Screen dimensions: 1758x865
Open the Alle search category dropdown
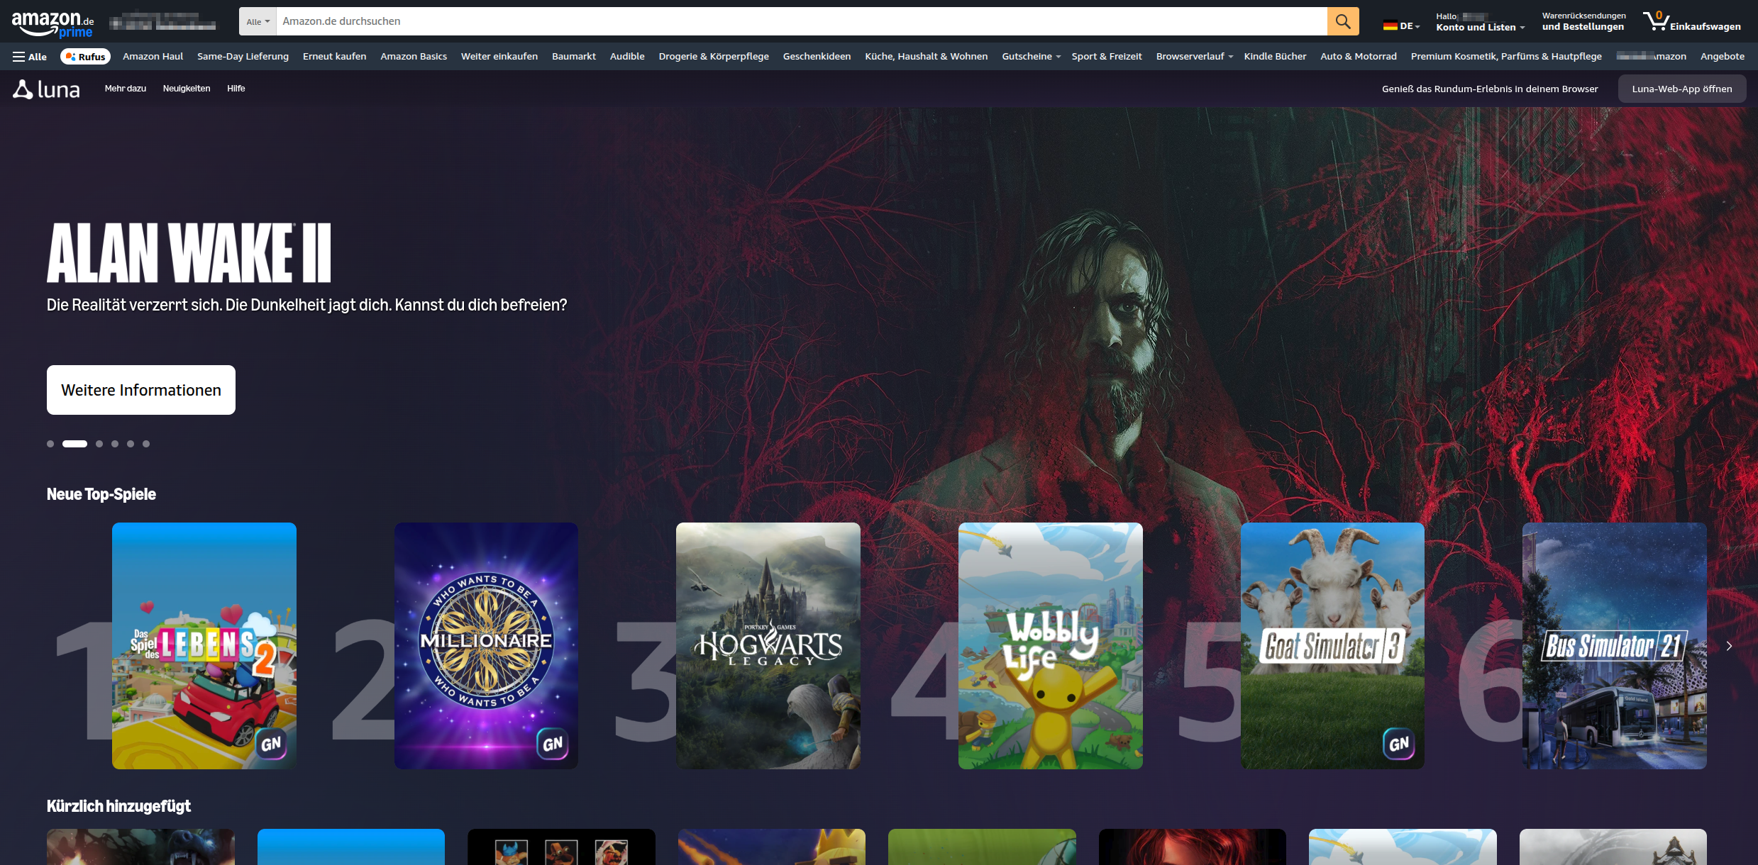[x=258, y=22]
